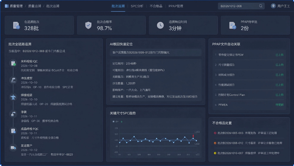Click 冲压线A OP-10 detail text

coord(31,87)
